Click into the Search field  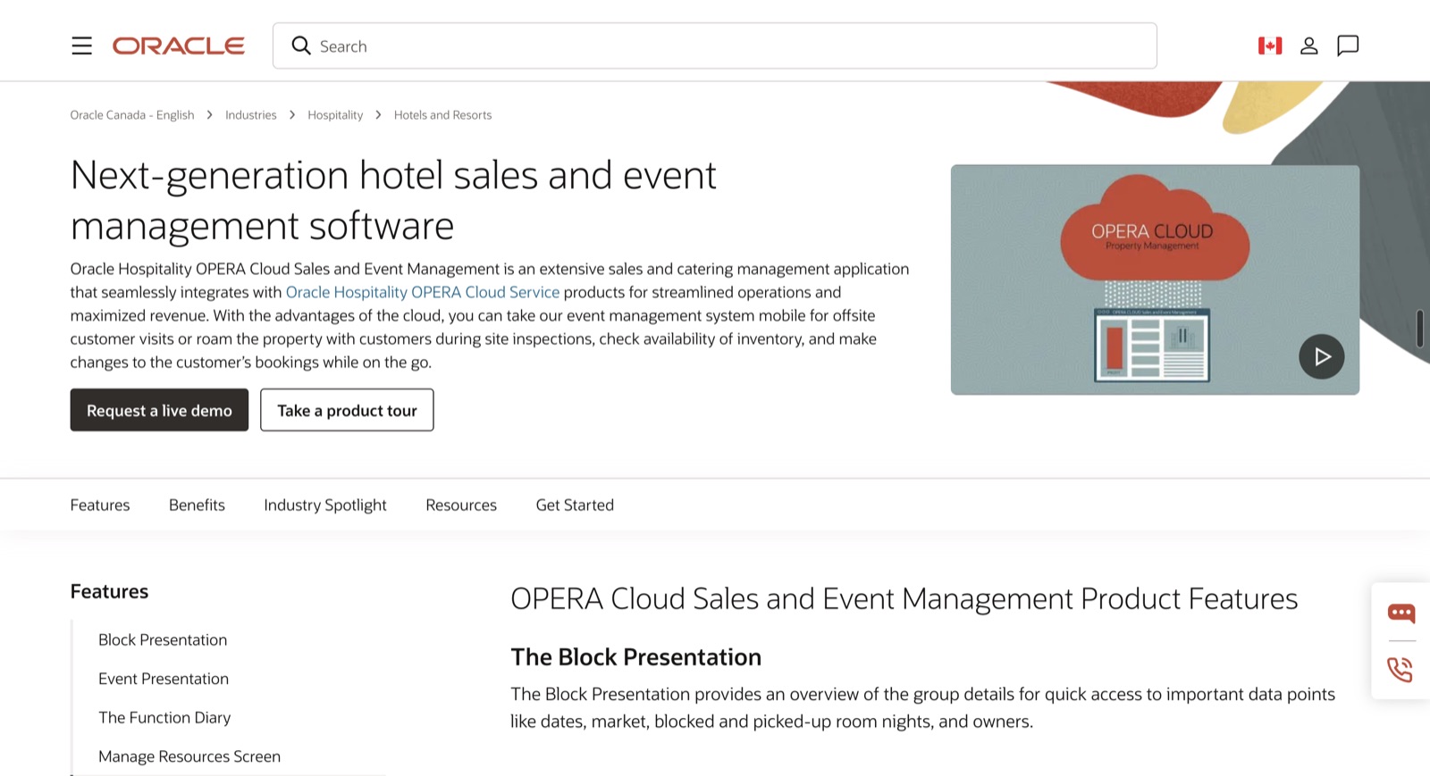coord(715,46)
